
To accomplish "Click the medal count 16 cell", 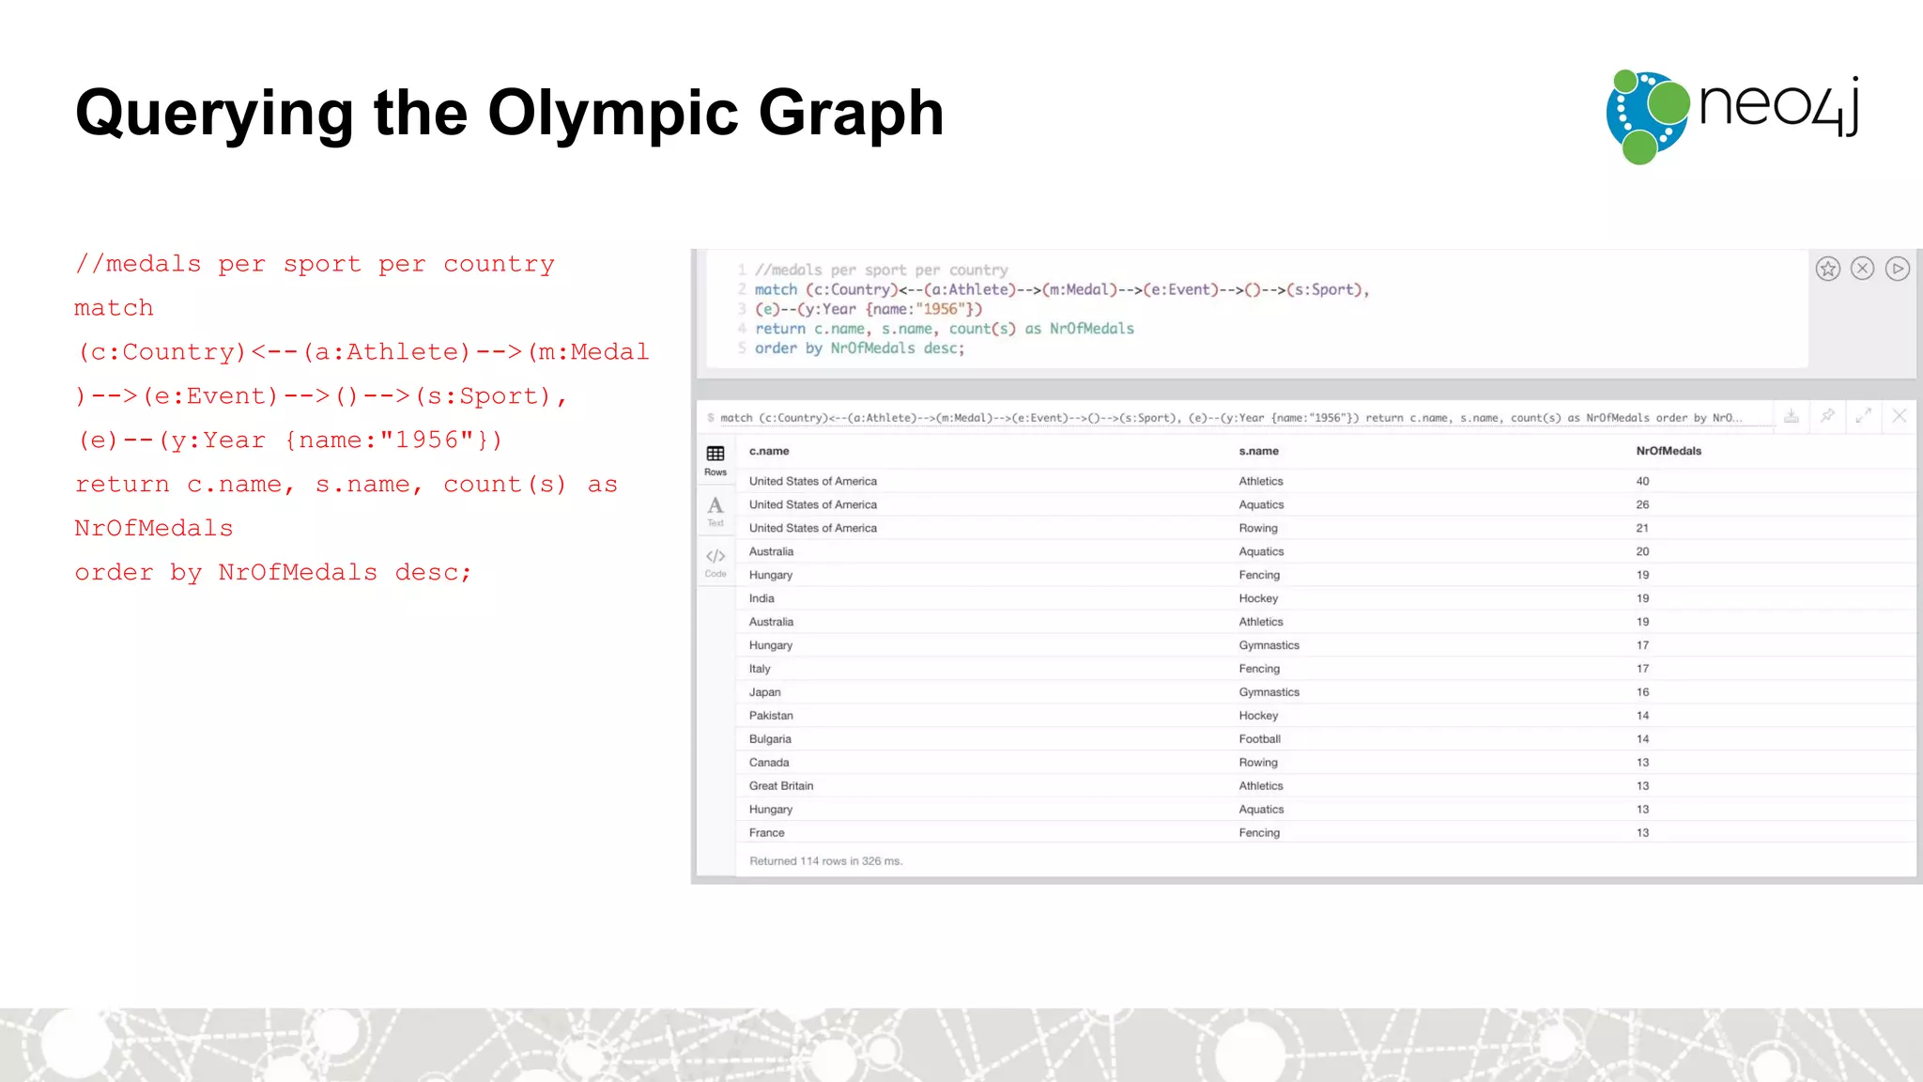I will click(x=1642, y=692).
